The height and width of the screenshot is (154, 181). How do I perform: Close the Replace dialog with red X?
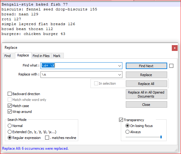[x=175, y=48]
